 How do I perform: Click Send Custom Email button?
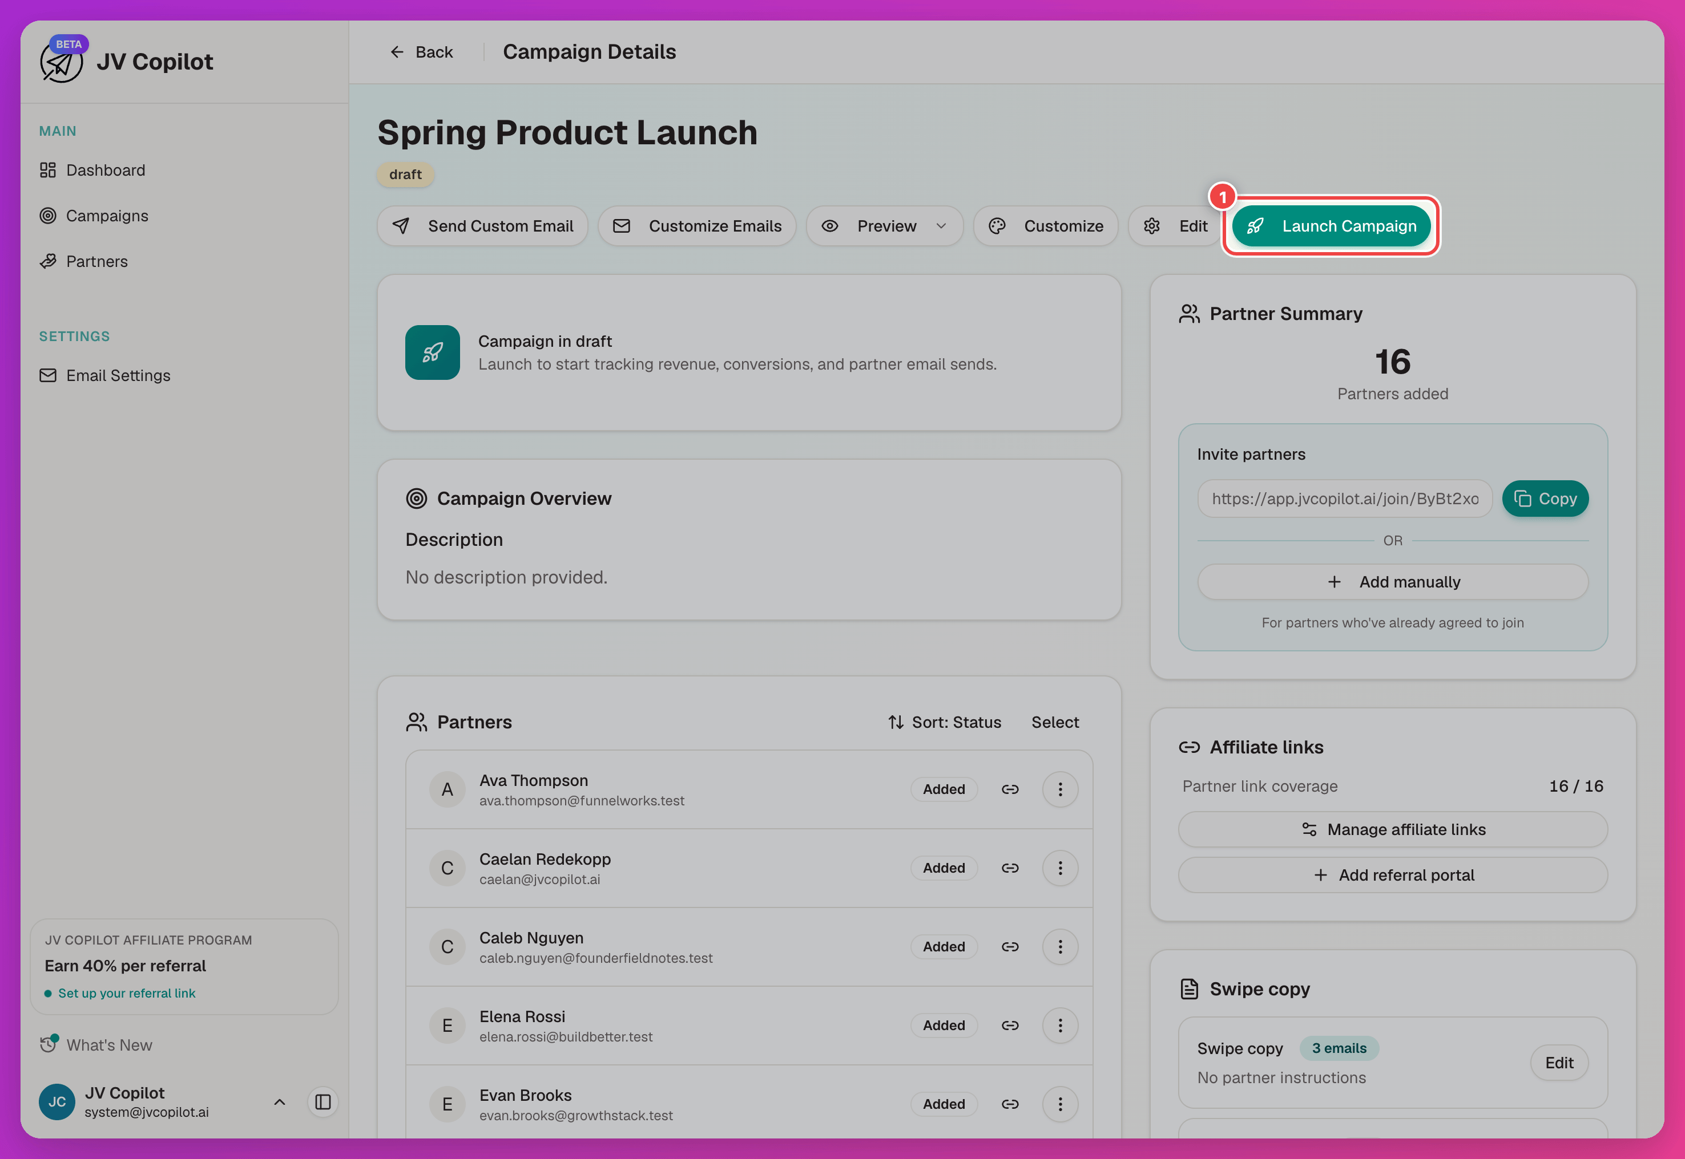click(482, 226)
